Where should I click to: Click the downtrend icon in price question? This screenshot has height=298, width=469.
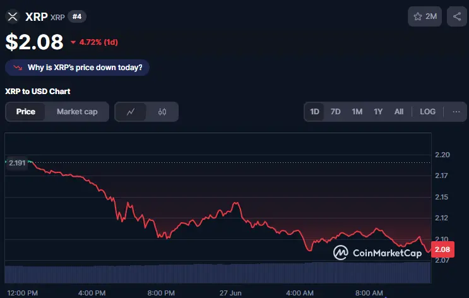[18, 68]
